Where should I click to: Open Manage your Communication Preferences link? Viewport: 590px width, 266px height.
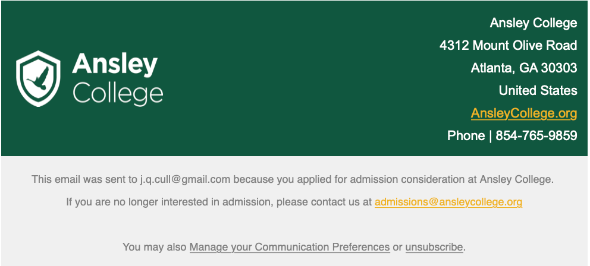pos(290,247)
